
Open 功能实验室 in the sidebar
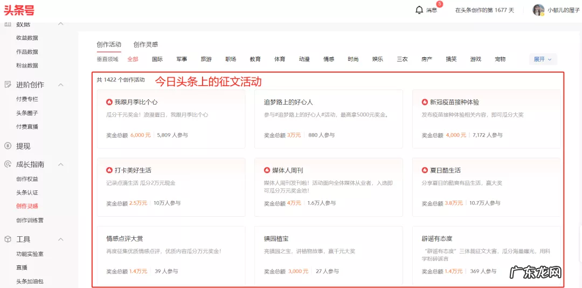30,254
